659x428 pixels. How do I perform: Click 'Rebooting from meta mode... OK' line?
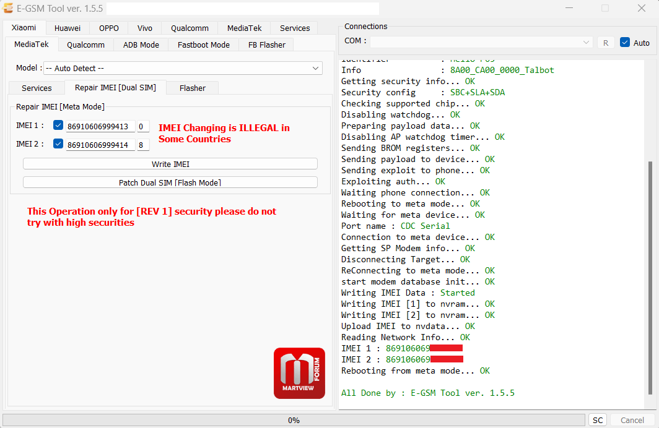[x=416, y=370]
